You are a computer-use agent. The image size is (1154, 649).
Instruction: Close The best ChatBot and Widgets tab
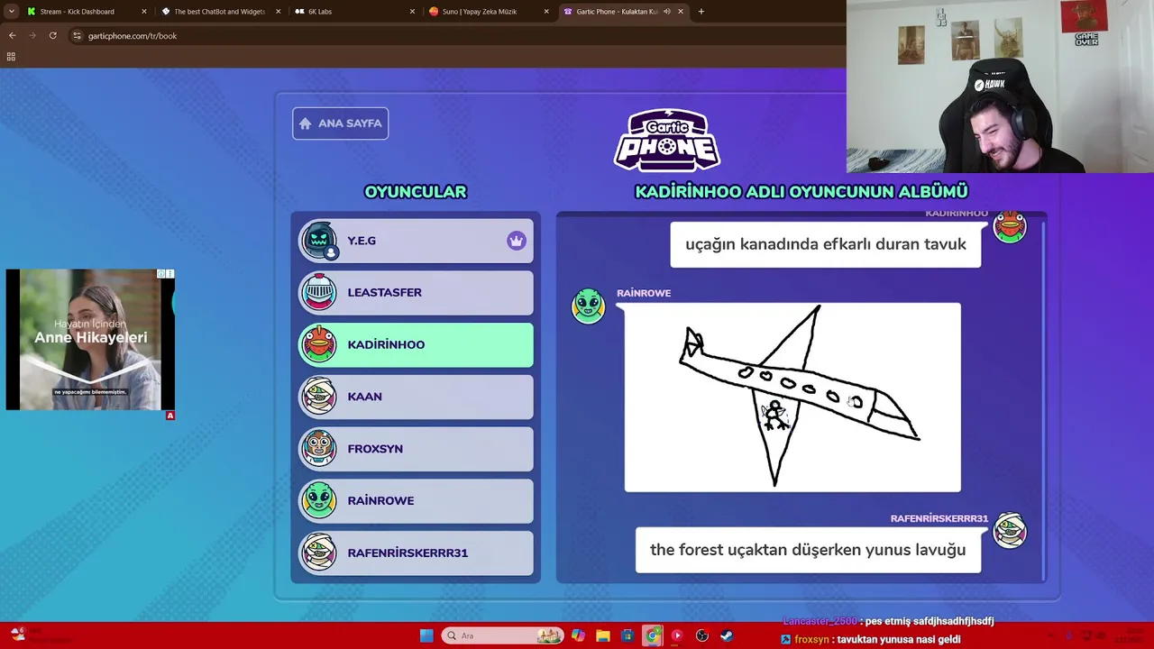click(278, 12)
